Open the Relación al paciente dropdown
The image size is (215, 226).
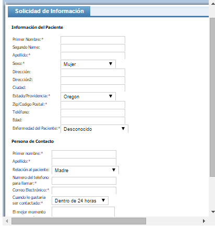tap(85, 170)
